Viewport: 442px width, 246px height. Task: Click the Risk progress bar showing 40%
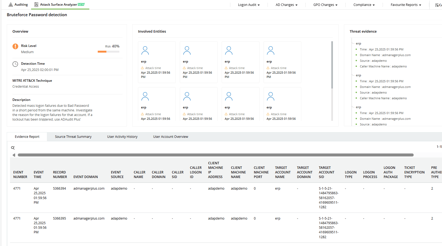coord(108,52)
